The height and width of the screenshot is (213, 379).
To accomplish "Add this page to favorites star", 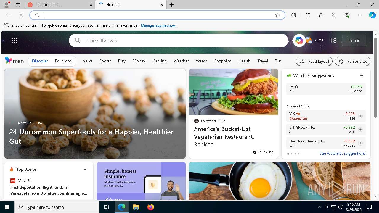I will click(277, 15).
